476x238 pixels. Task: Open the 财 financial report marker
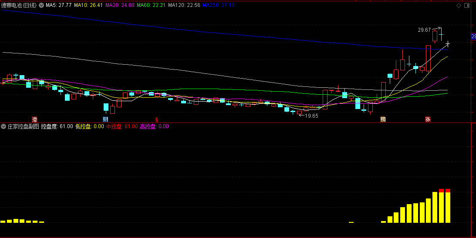[x=105, y=119]
